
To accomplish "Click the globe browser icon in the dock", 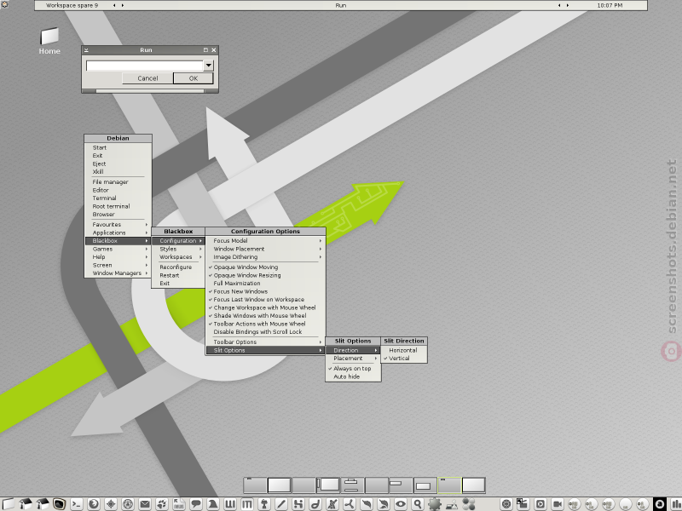I will [x=94, y=504].
